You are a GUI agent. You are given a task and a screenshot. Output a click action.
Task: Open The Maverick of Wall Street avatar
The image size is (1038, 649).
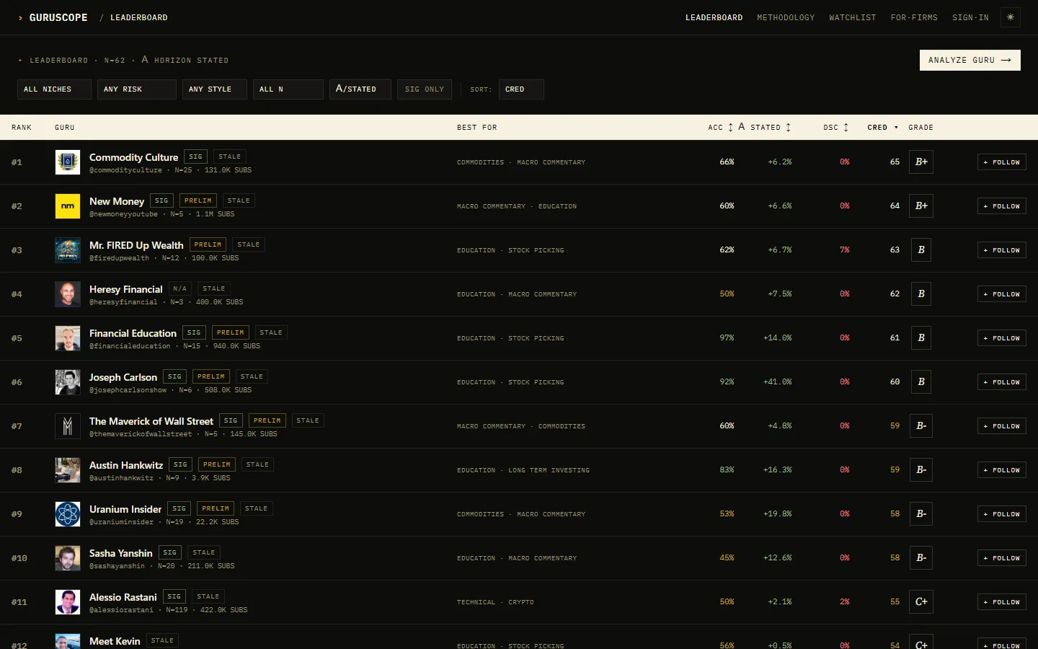tap(68, 426)
